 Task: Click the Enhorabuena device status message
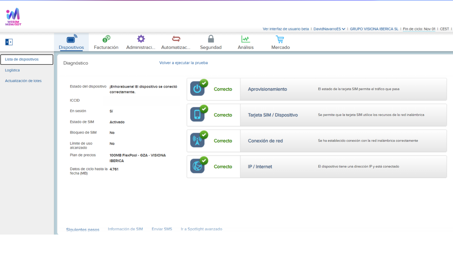pyautogui.click(x=143, y=89)
